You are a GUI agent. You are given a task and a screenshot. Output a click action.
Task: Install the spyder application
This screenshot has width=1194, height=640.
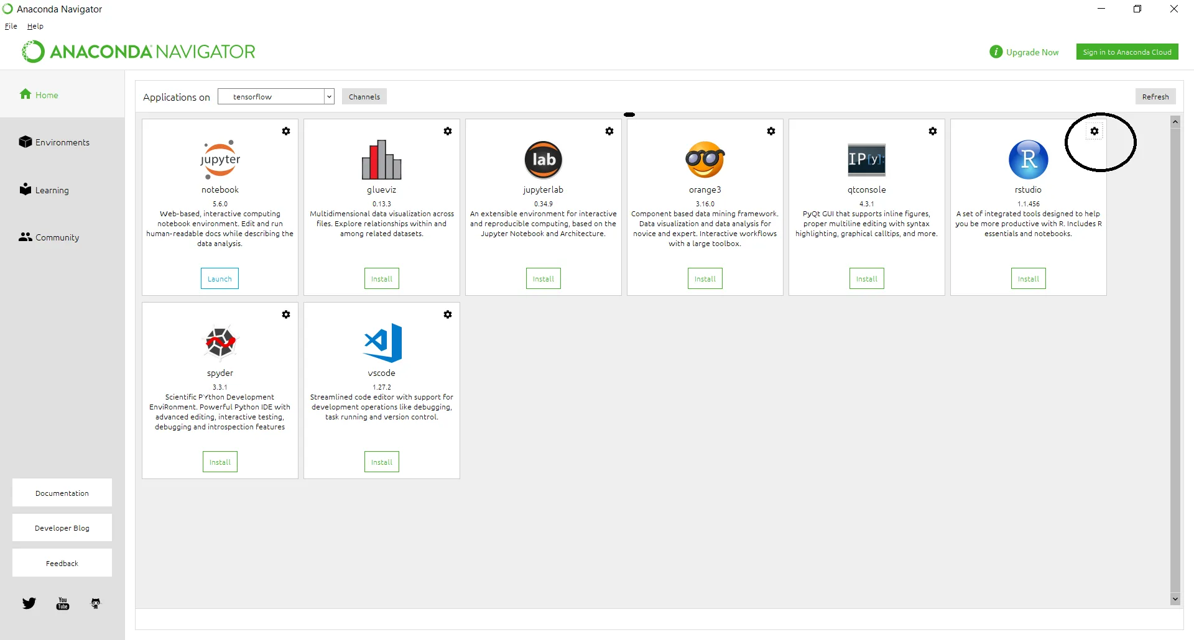(220, 462)
